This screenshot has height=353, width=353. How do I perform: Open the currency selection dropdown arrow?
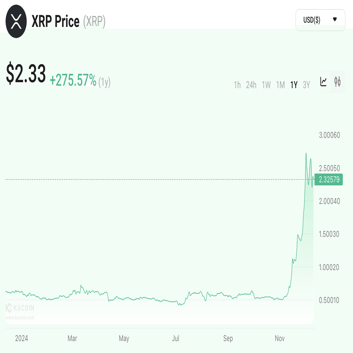tap(334, 20)
